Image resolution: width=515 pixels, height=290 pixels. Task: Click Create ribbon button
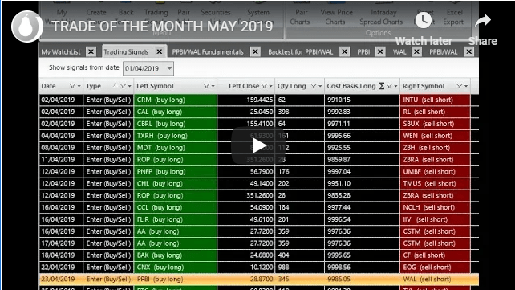(x=96, y=13)
